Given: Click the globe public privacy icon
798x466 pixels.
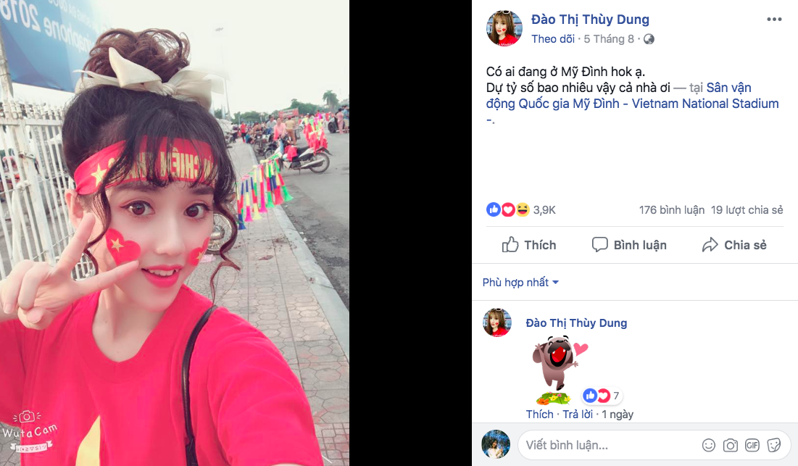Looking at the screenshot, I should [649, 39].
